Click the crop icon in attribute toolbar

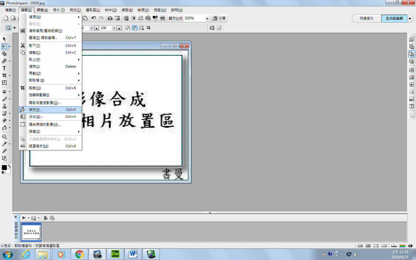pos(148,28)
